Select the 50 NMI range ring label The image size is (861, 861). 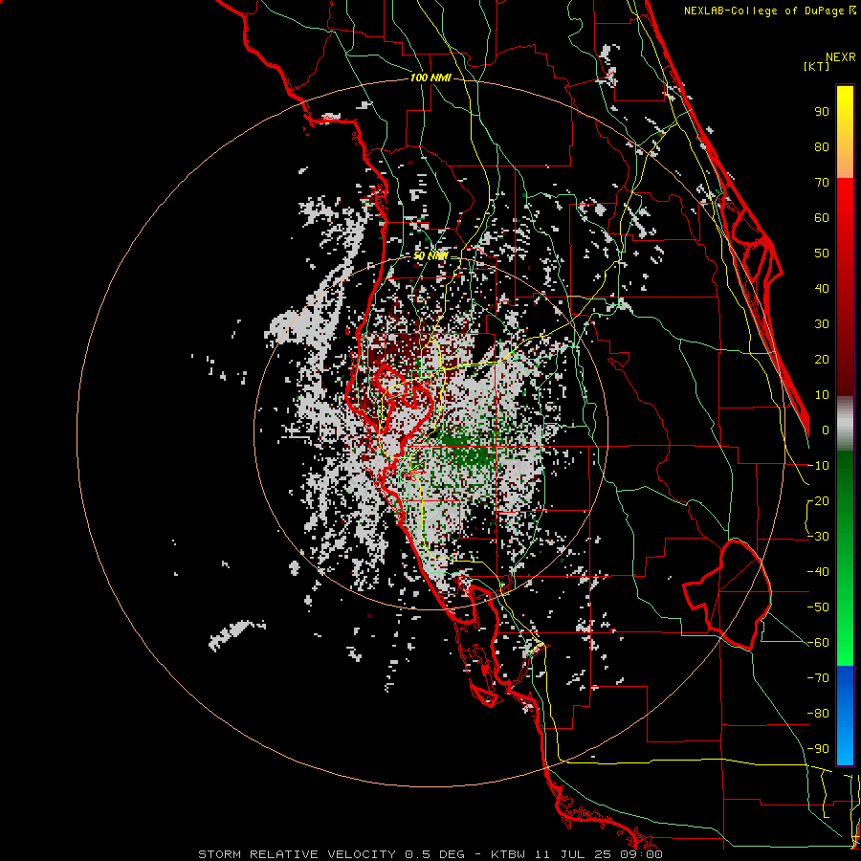430,255
